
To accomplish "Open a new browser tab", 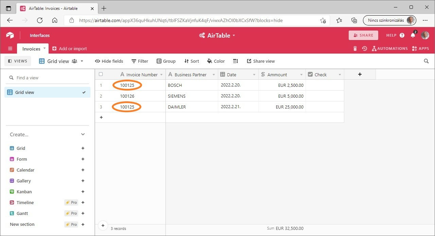I will tap(104, 8).
